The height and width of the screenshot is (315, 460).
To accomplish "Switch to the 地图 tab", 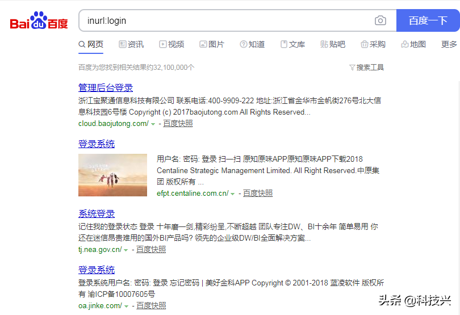I will tap(413, 44).
